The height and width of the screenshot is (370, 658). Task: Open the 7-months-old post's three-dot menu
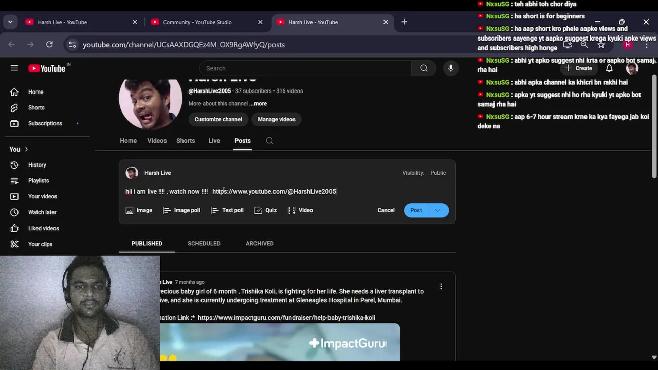[x=441, y=286]
